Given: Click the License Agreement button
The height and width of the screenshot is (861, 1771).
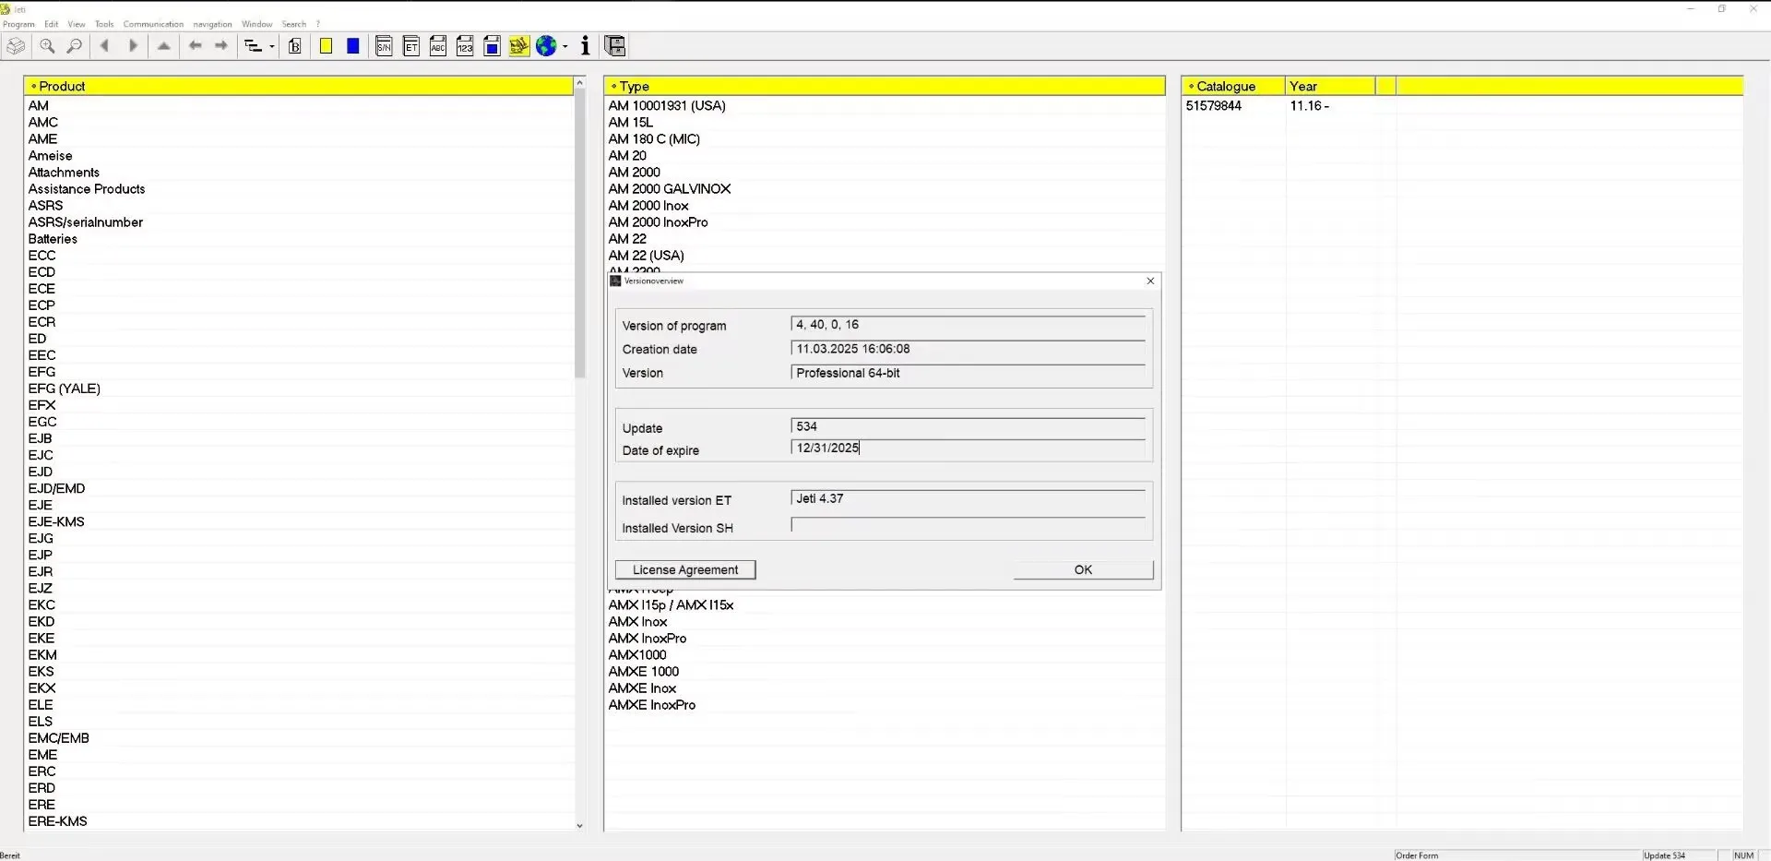Looking at the screenshot, I should click(x=683, y=569).
